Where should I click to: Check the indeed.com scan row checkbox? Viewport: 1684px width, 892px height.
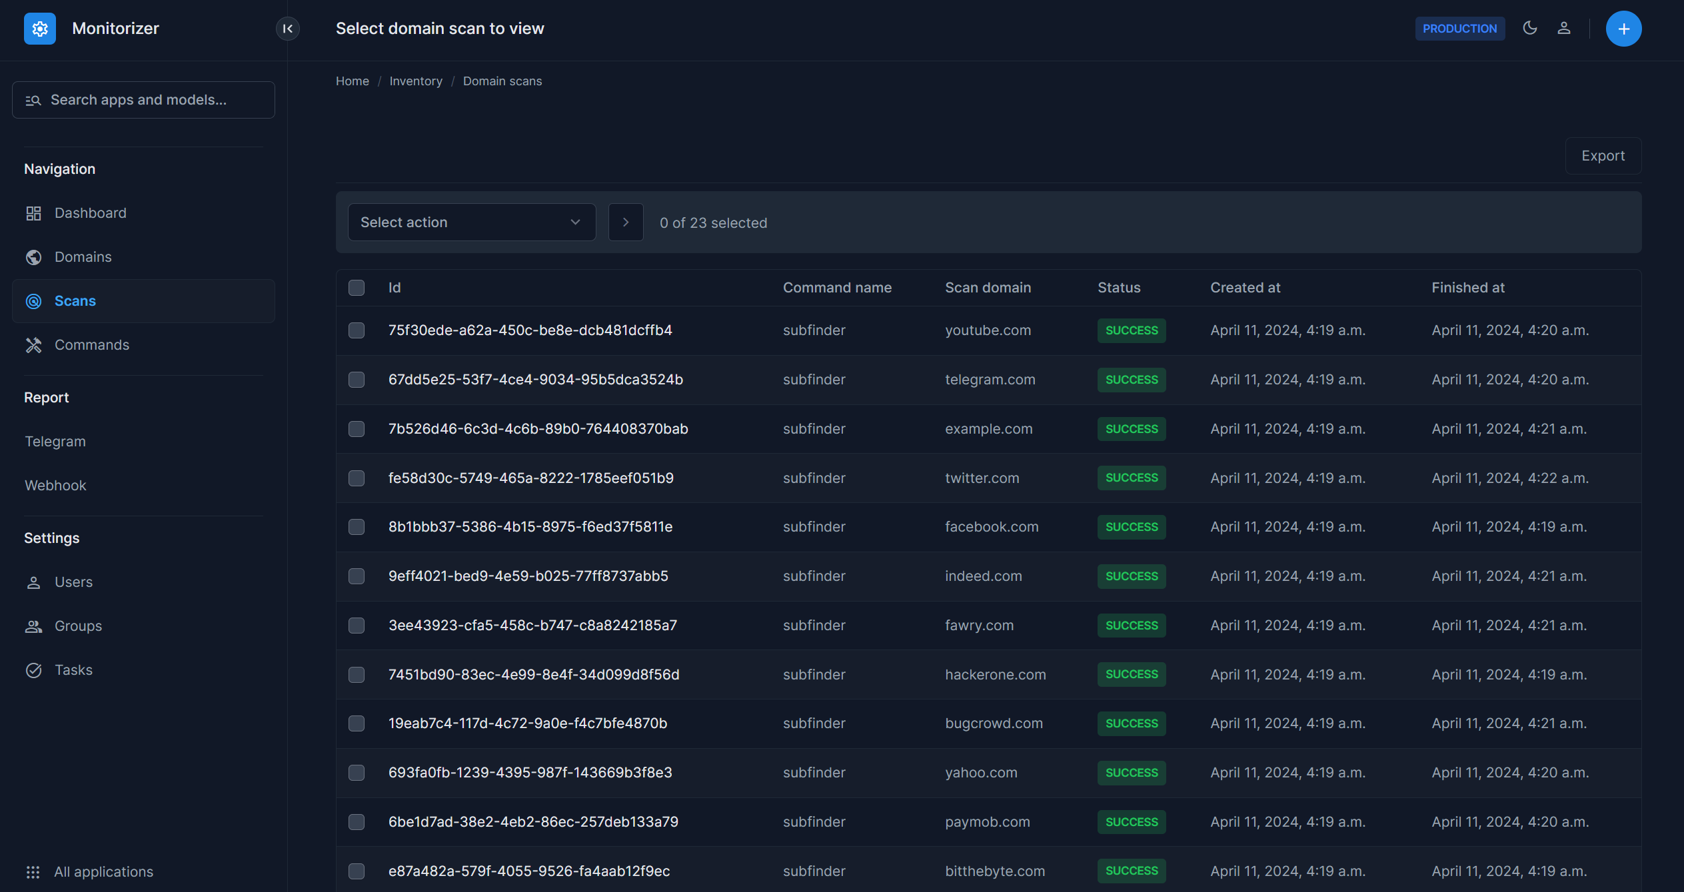click(x=357, y=576)
